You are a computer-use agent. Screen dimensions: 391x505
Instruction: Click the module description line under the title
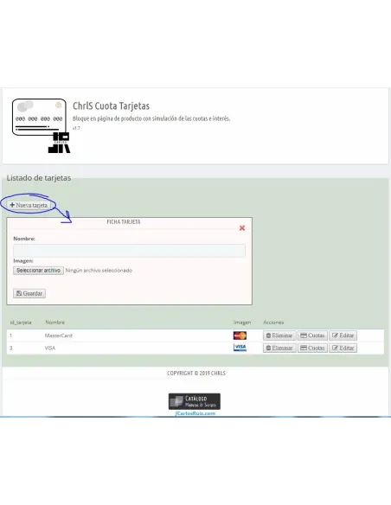pyautogui.click(x=151, y=118)
